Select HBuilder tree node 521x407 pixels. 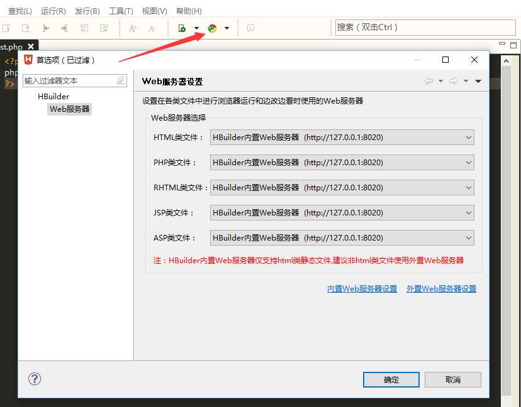tap(53, 97)
